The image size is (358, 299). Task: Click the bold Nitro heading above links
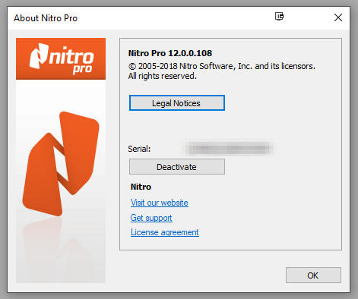pos(141,187)
